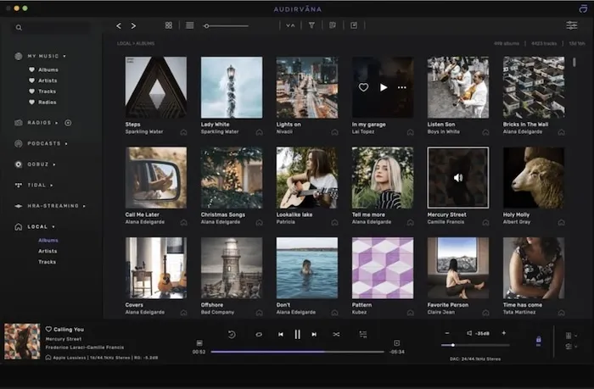The height and width of the screenshot is (389, 594).
Task: Favorite the Calling You track heart
Action: pos(48,329)
